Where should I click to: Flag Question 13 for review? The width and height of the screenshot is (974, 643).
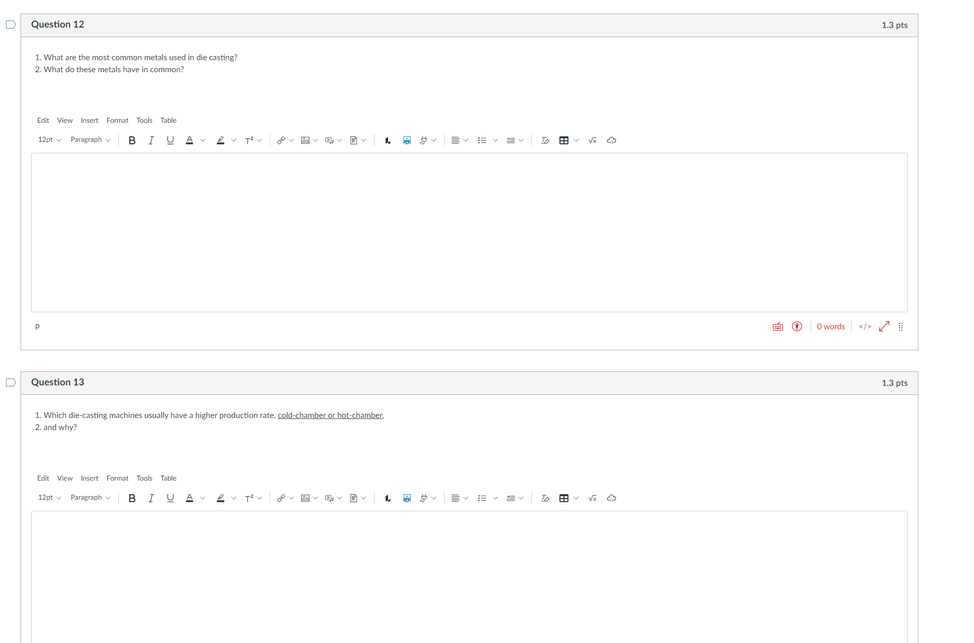click(x=11, y=382)
